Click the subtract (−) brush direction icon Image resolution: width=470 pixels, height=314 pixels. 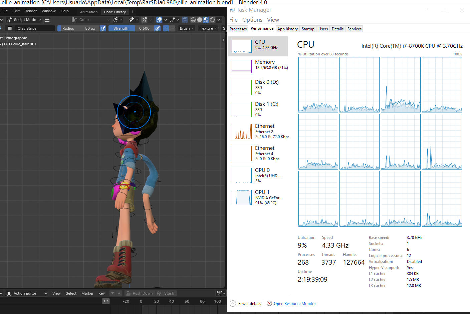coord(172,28)
